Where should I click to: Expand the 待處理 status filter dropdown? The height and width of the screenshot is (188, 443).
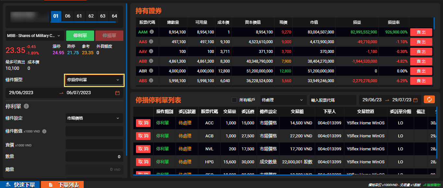(283, 100)
